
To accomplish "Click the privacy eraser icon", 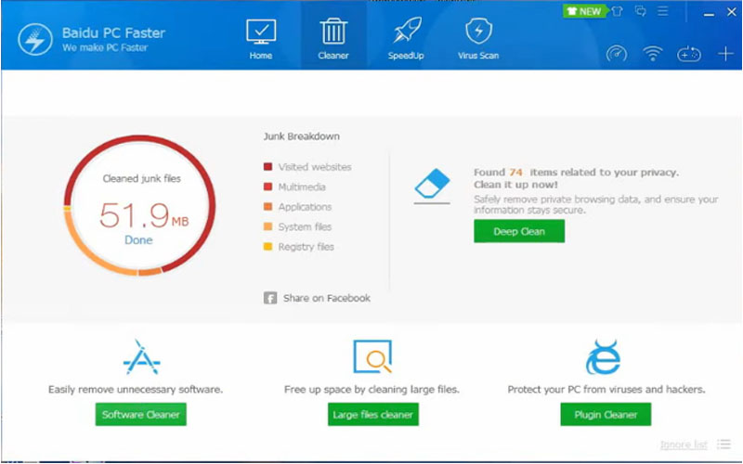I will point(432,187).
